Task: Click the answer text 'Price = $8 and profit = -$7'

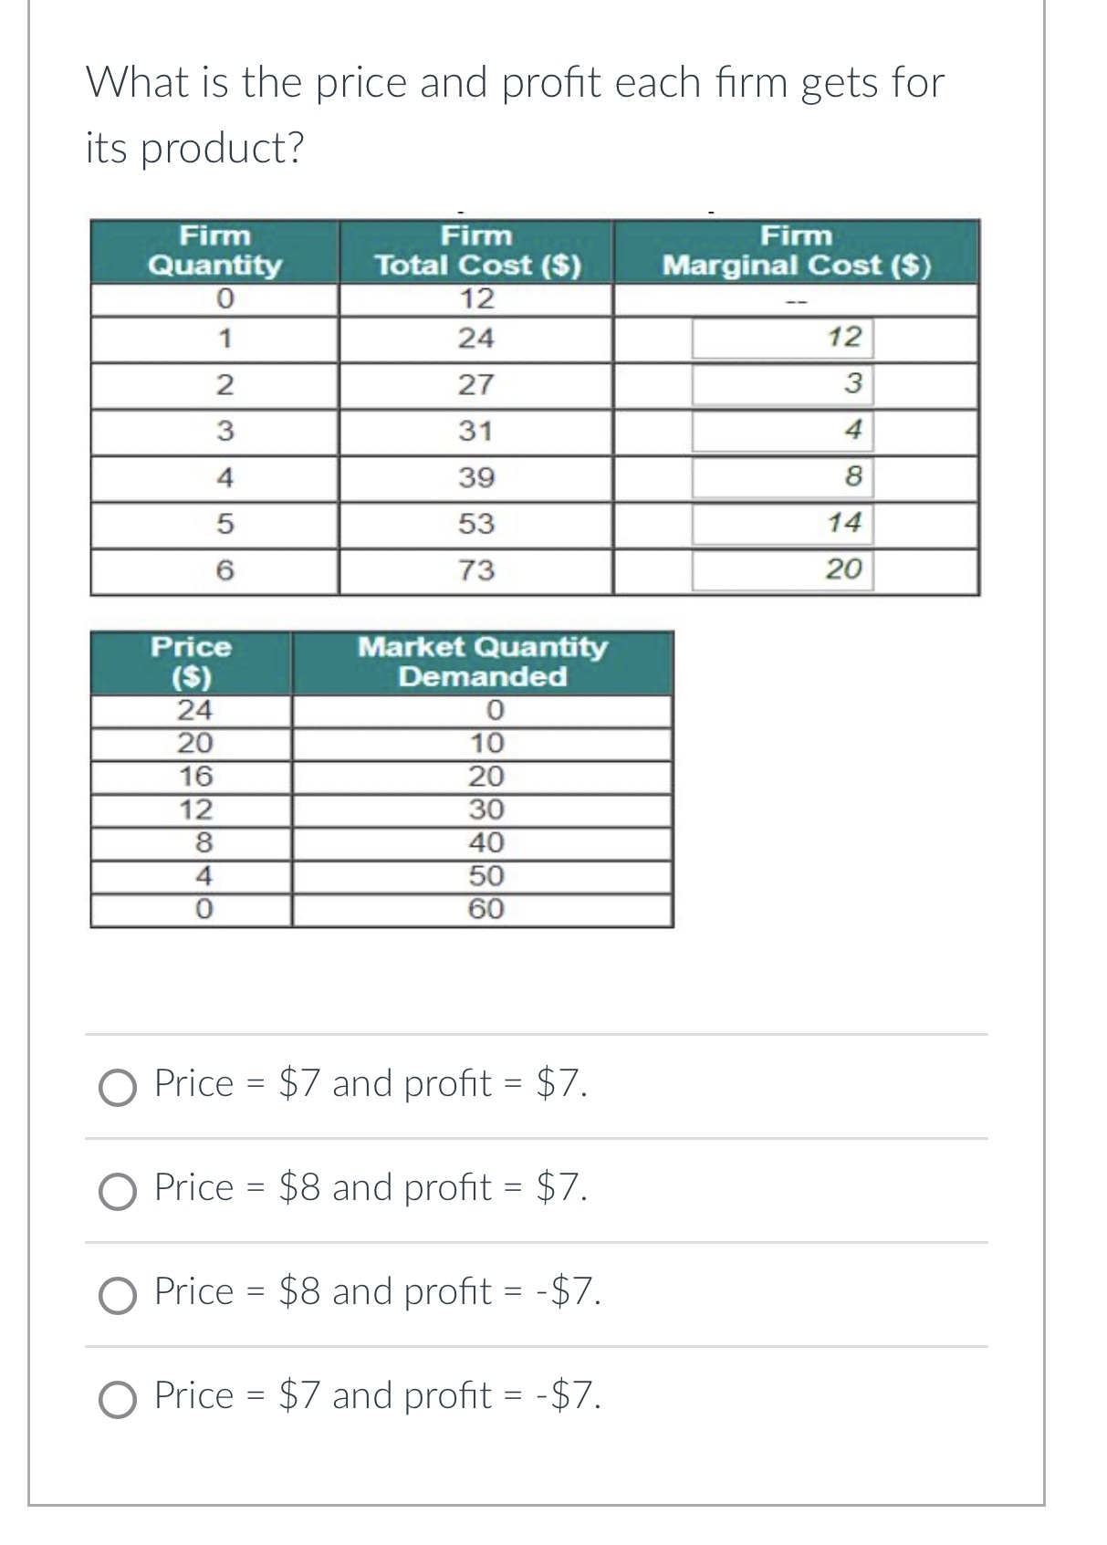Action: click(374, 1293)
